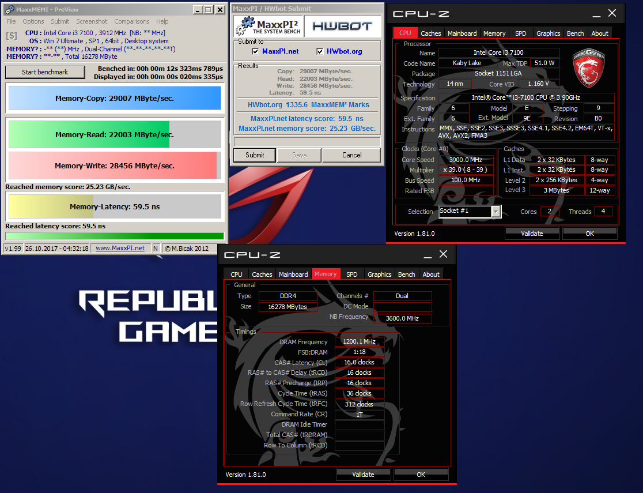This screenshot has height=493, width=643.
Task: Open the www.MaxxPI.net link in status bar
Action: 120,249
